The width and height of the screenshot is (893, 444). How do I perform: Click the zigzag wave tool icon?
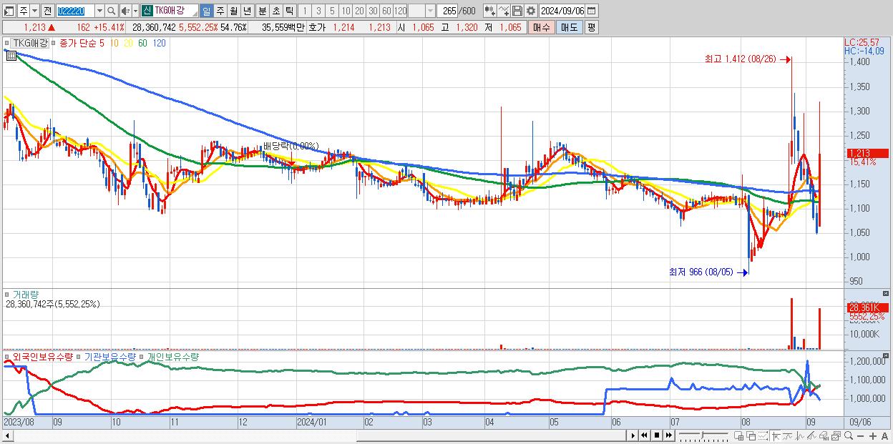[800, 436]
